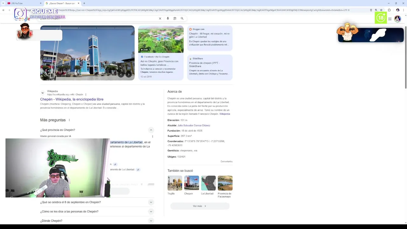Viewport: 407px width, 229px height.
Task: Open the Google apps grid
Action: (390, 19)
